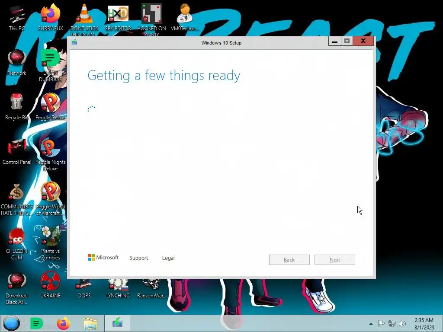This screenshot has height=332, width=443.
Task: Maximize the Windows 10 Setup window
Action: (347, 41)
